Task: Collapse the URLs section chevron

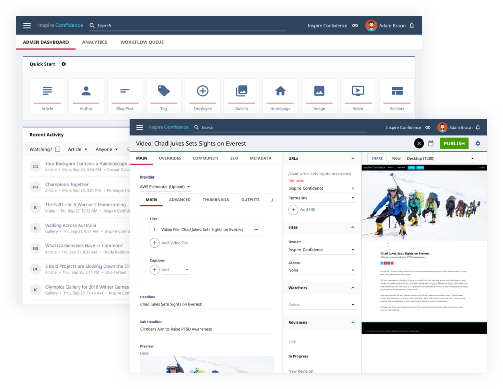Action: click(x=353, y=159)
